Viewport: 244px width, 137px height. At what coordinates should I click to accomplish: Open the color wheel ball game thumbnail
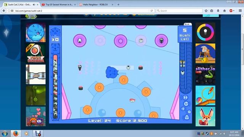205,32
